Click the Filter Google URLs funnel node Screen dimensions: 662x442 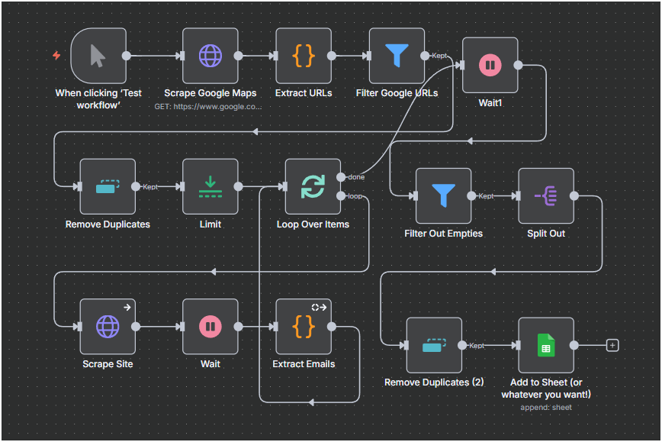[397, 56]
